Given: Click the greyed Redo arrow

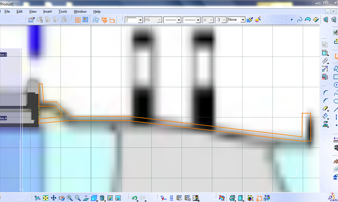Looking at the screenshot, I should [x=143, y=198].
